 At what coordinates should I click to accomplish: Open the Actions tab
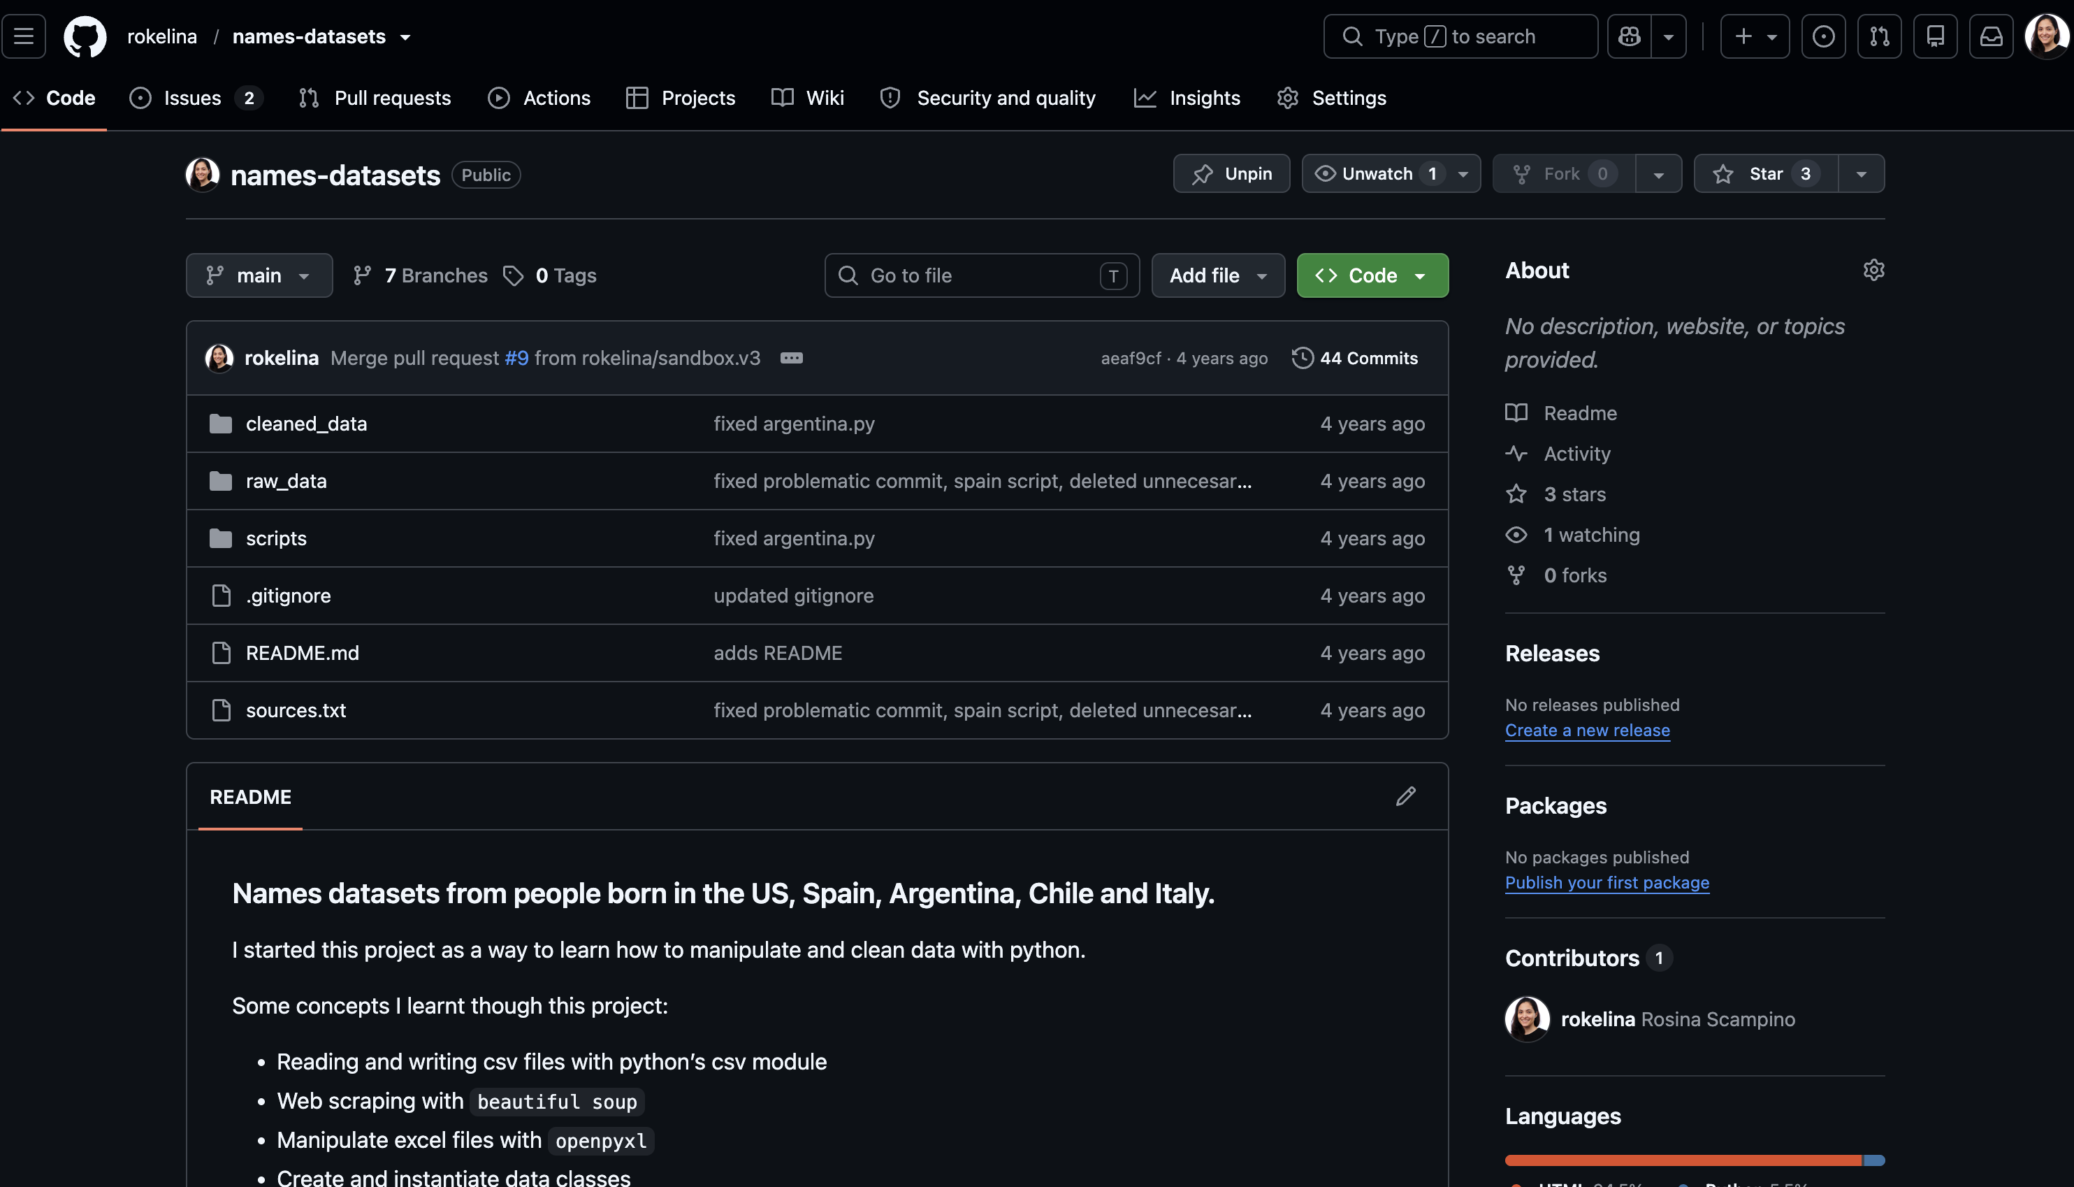[x=539, y=98]
